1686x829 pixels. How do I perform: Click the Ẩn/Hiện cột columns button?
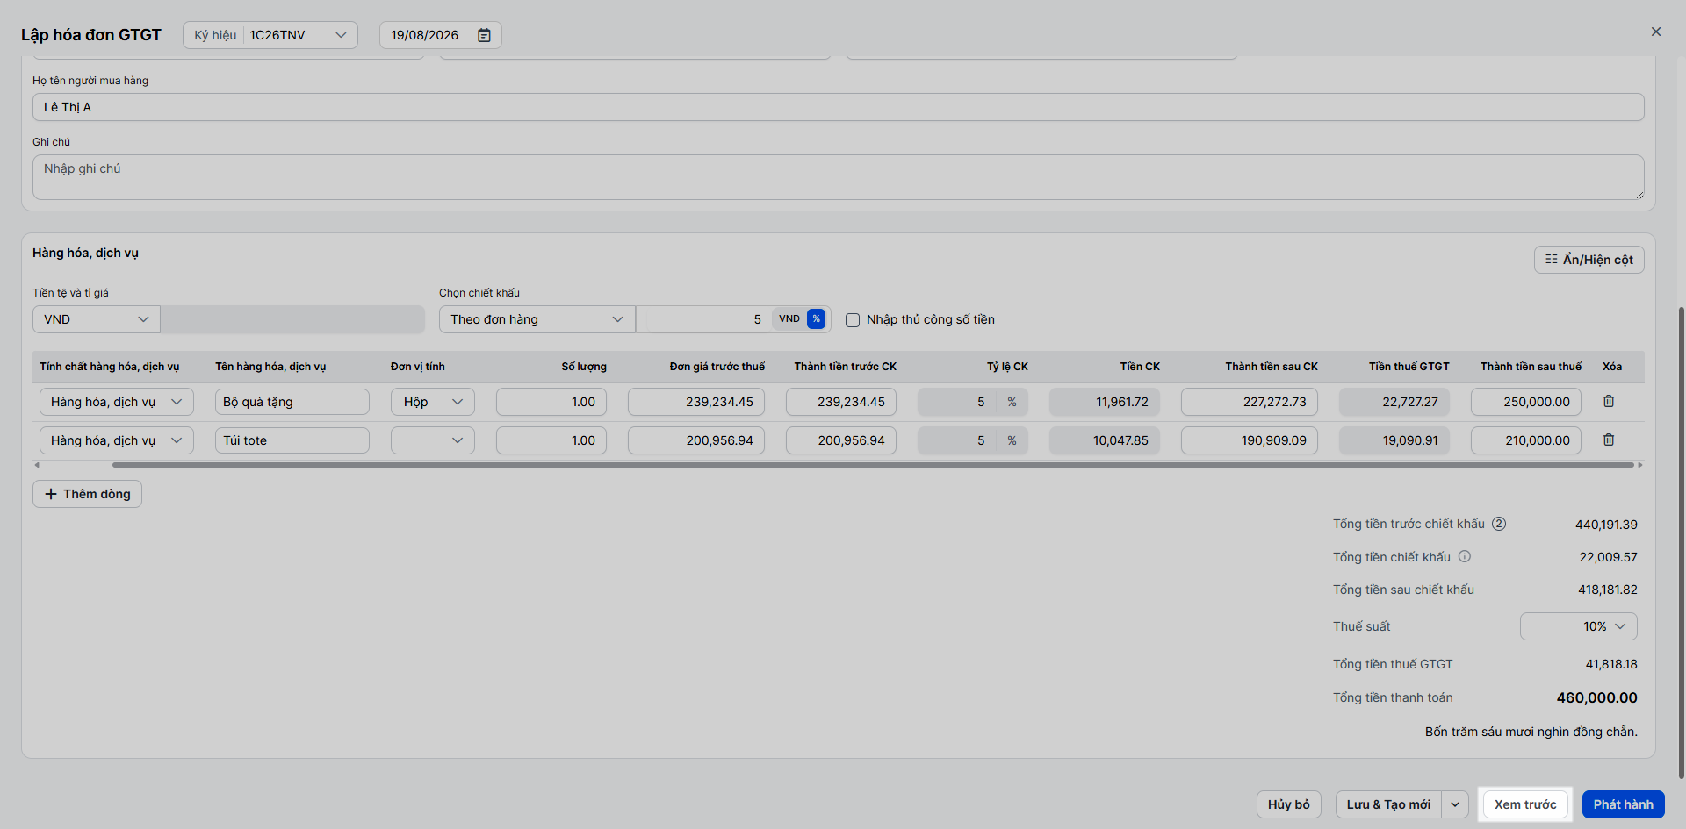click(x=1589, y=260)
